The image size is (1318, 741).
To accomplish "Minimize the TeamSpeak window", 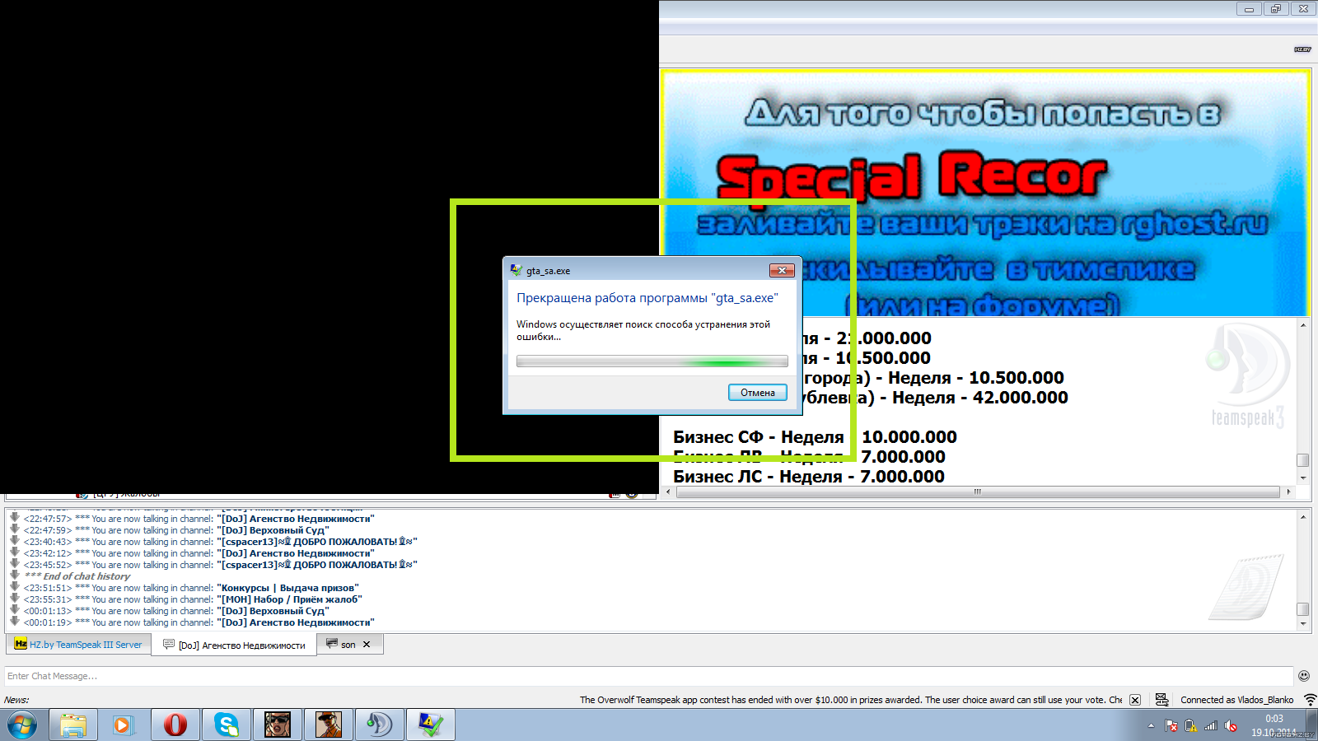I will (x=1249, y=9).
